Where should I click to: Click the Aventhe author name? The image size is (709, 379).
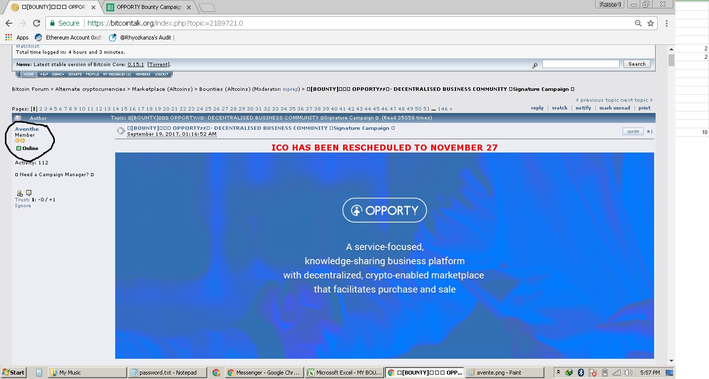(x=27, y=129)
